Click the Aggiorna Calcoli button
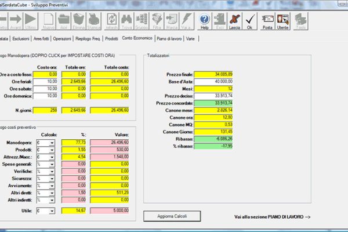348x232 pixels. (x=173, y=216)
